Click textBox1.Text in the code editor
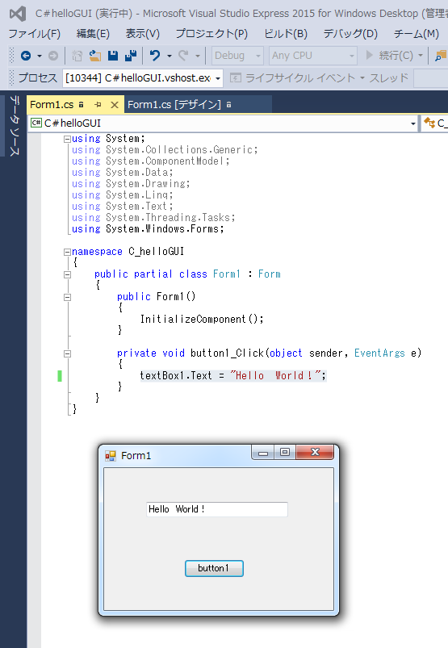The image size is (448, 648). 176,376
